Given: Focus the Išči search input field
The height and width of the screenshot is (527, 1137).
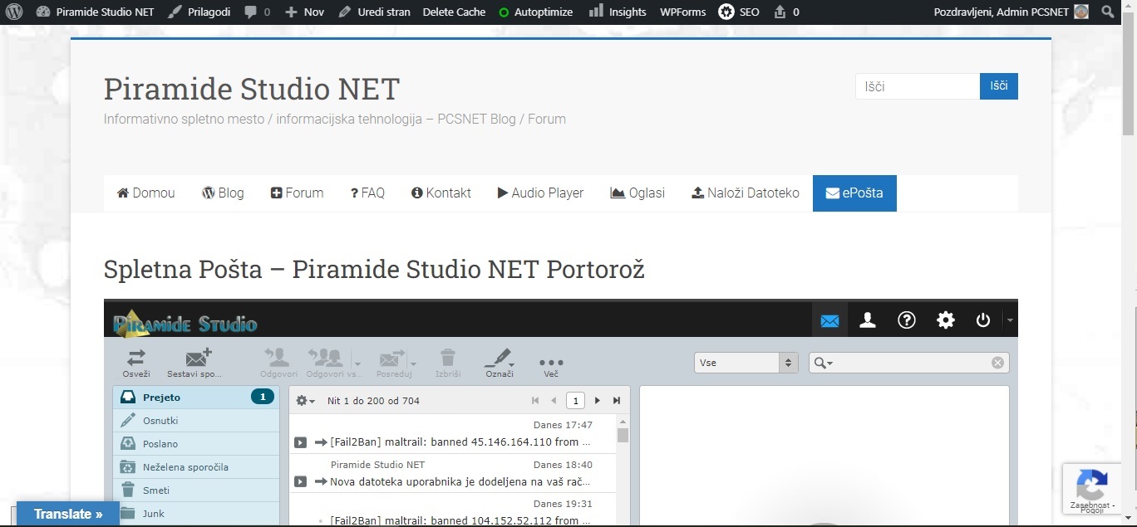Looking at the screenshot, I should tap(918, 86).
